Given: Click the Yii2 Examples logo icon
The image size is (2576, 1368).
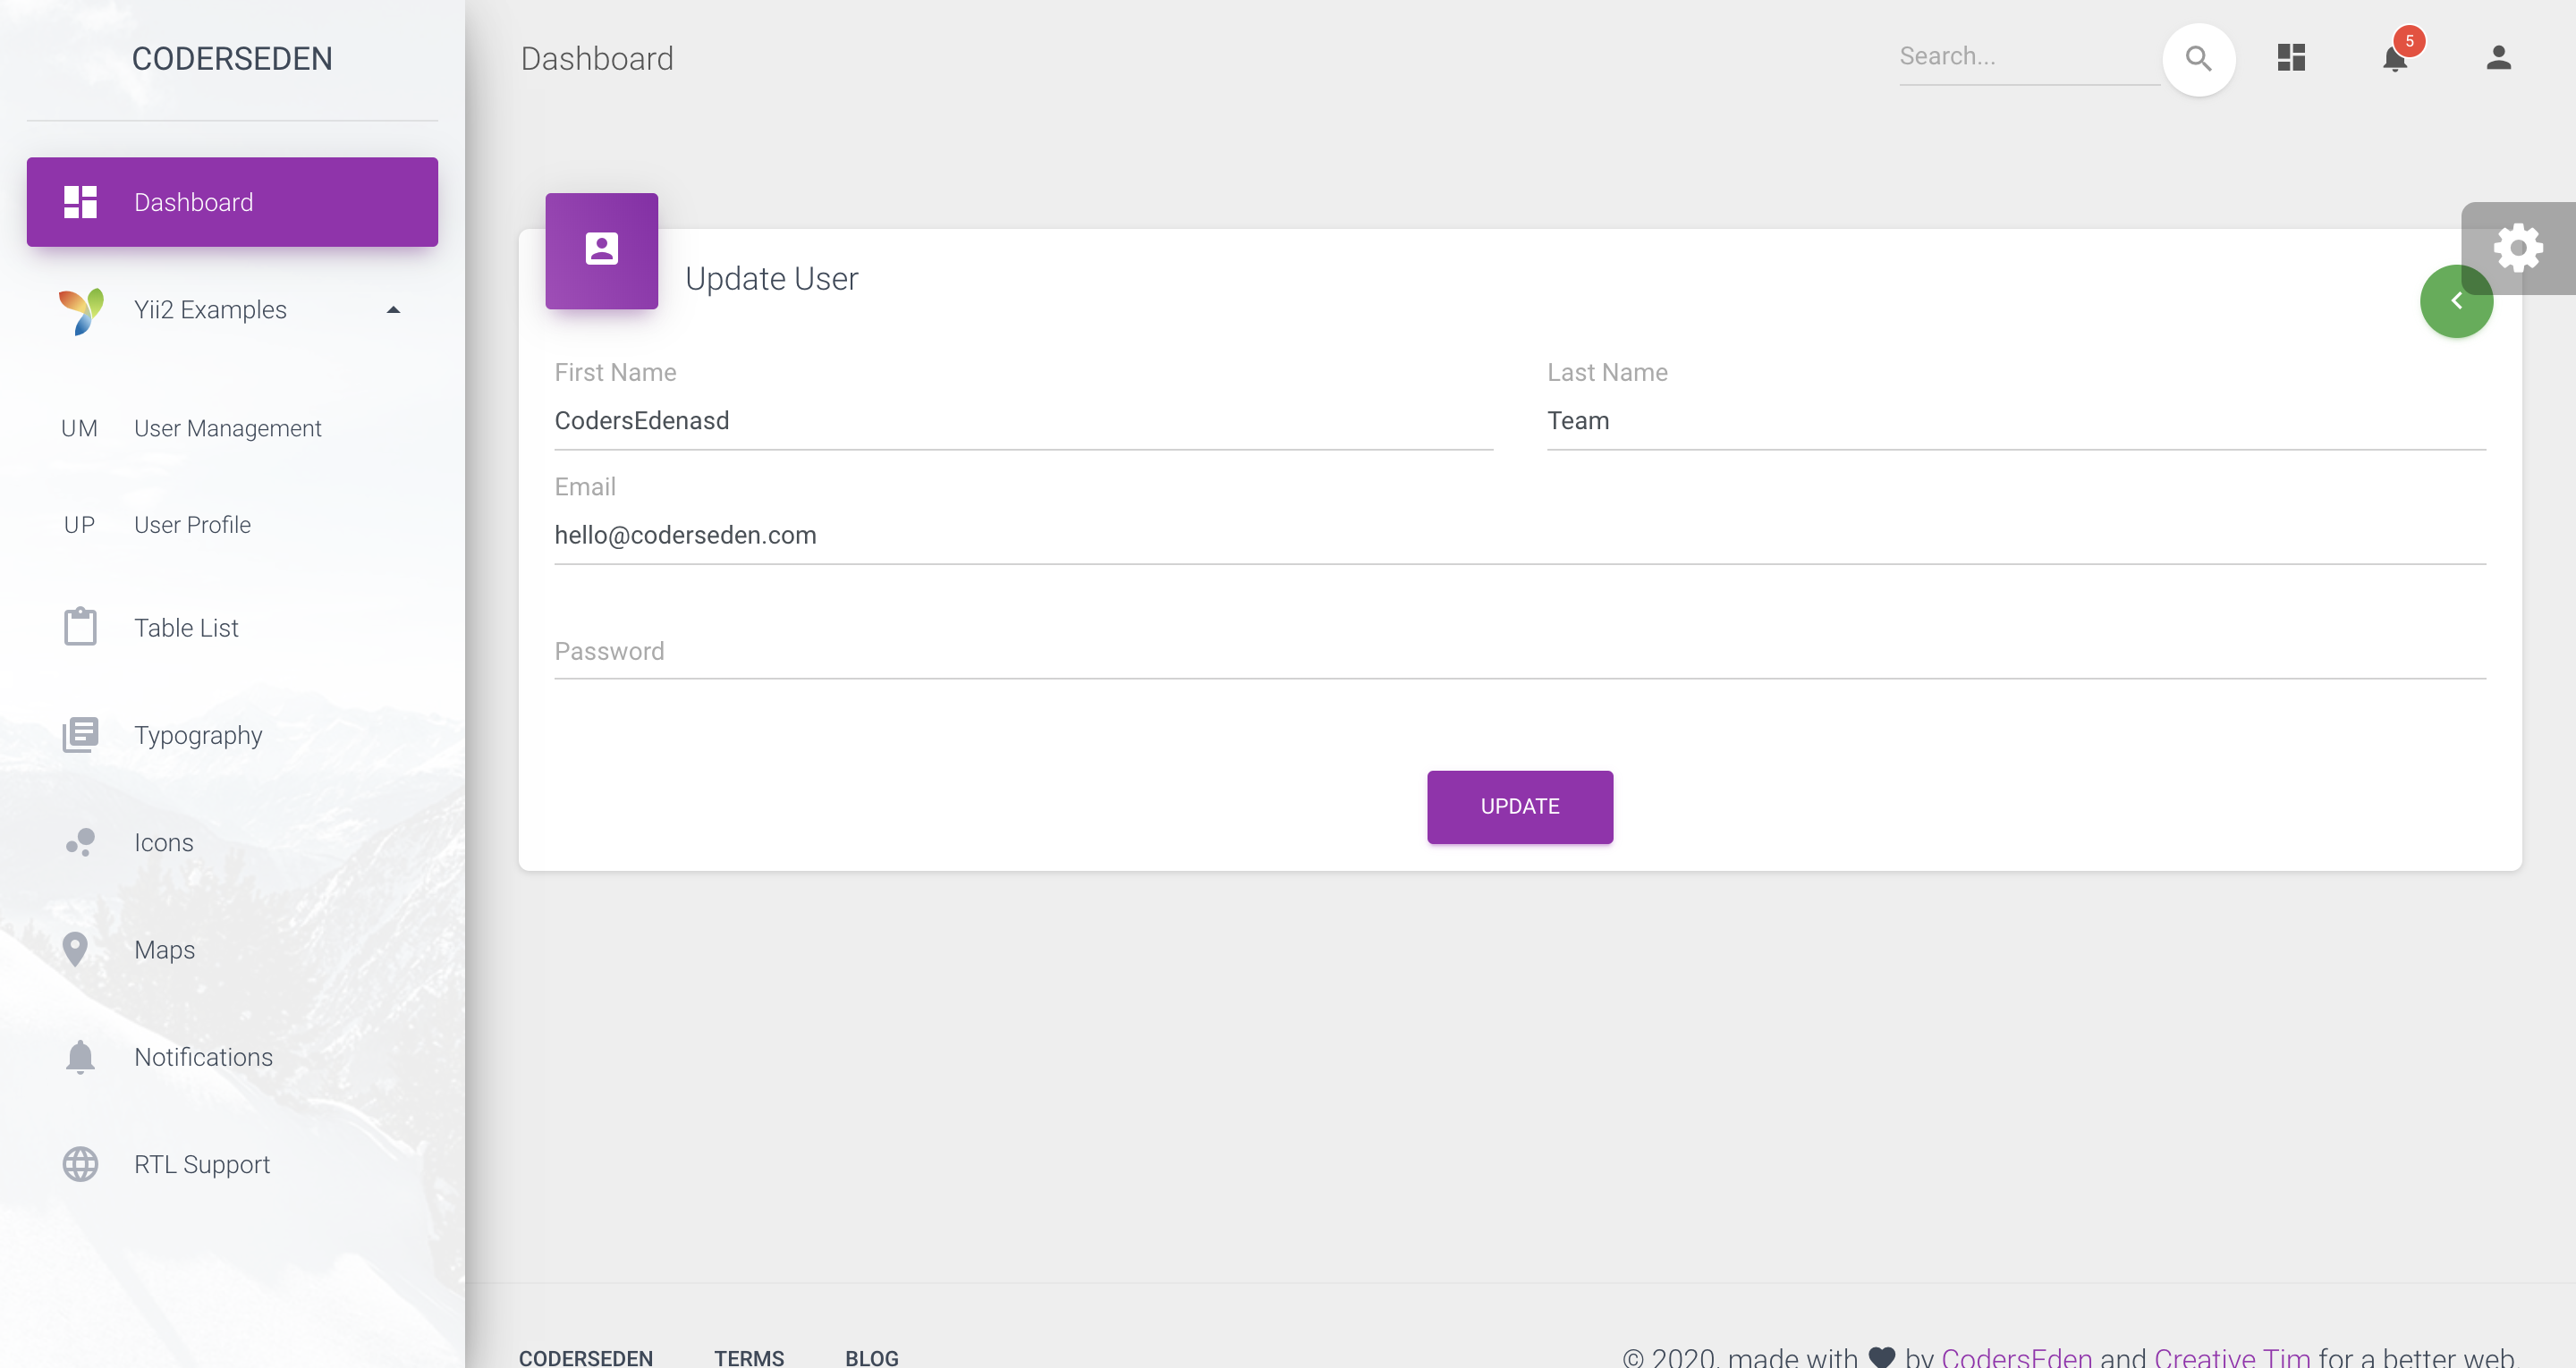Looking at the screenshot, I should (x=80, y=309).
